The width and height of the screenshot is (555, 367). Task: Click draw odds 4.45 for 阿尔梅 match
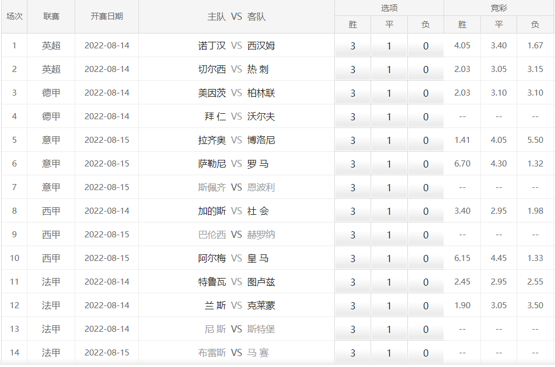tap(498, 258)
